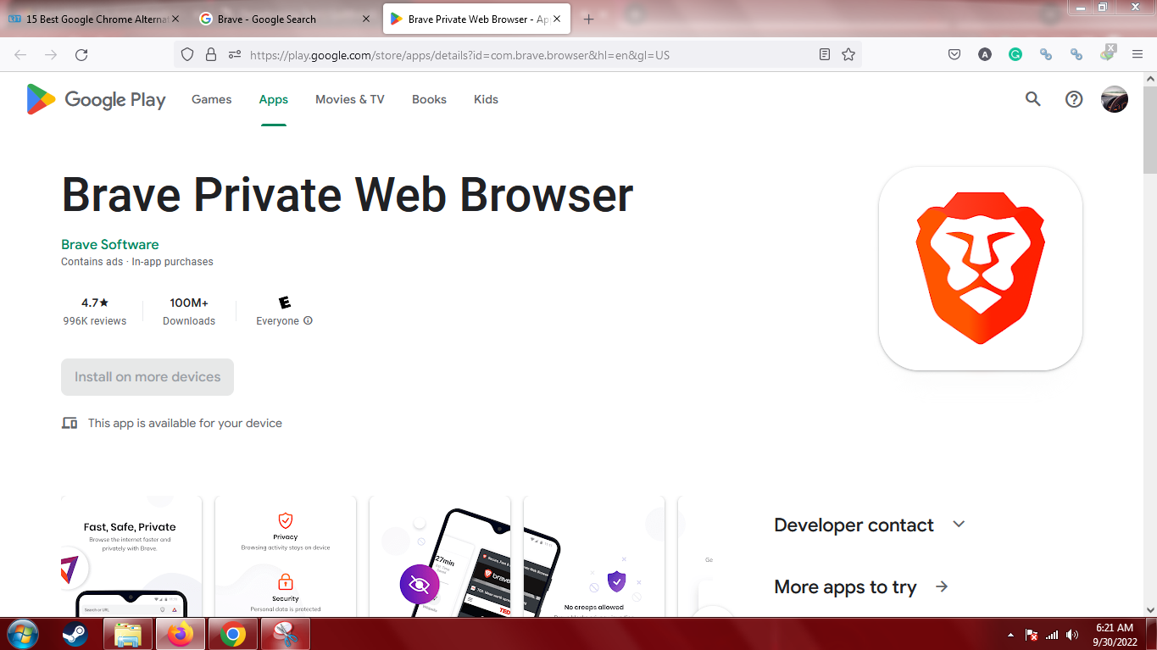
Task: Click the Brave lion app icon
Action: point(981,268)
